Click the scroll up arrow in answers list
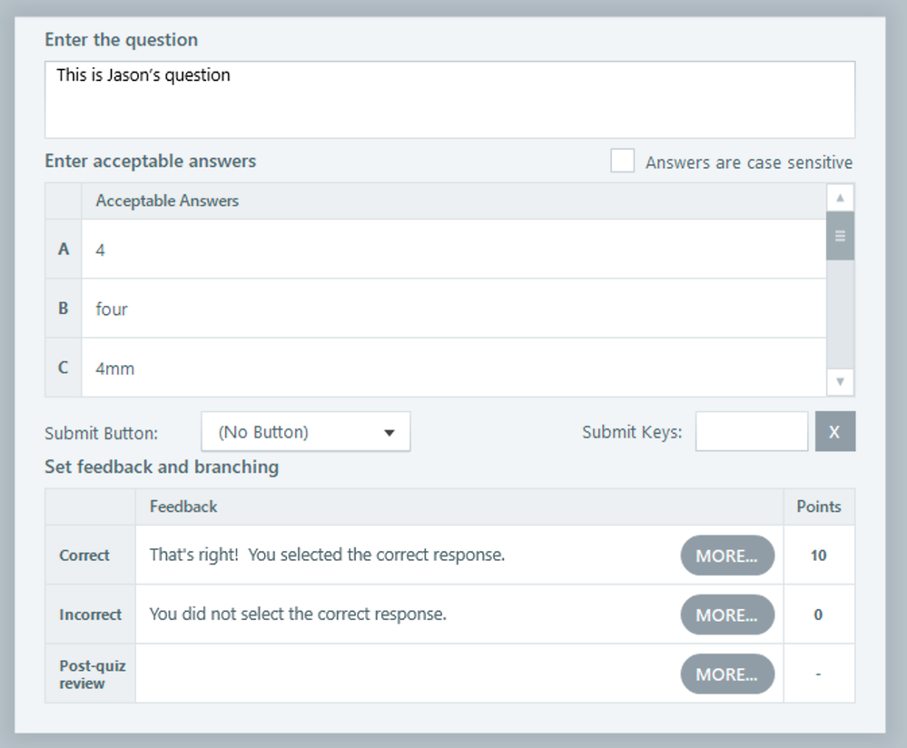Screen dimensions: 907x748 coord(840,198)
